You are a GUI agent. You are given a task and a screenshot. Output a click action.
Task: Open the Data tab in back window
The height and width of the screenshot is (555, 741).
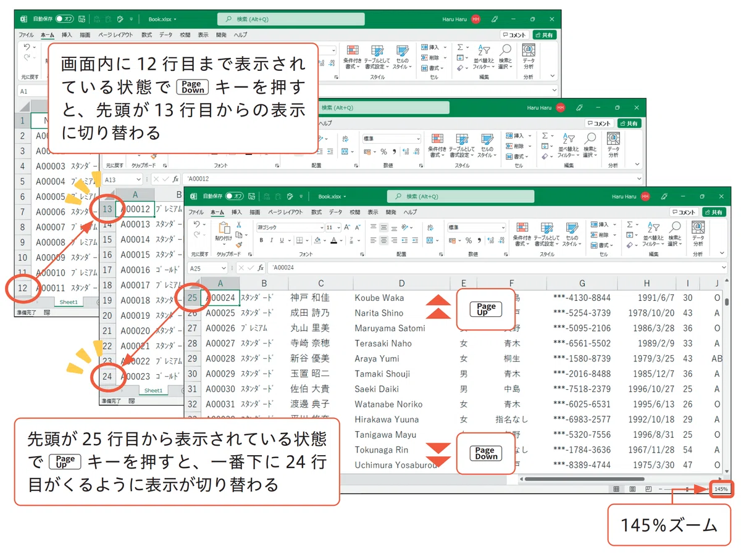click(x=166, y=35)
